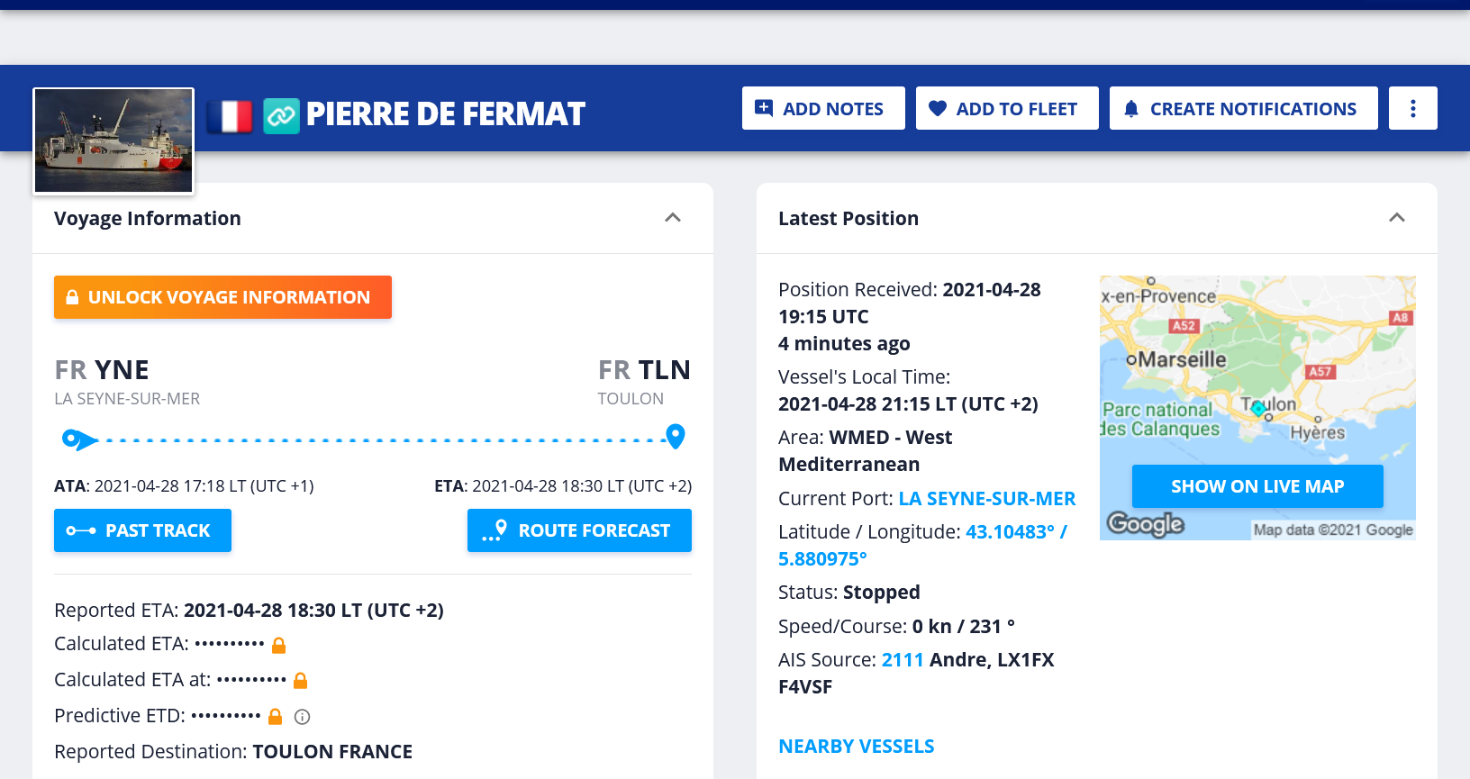The width and height of the screenshot is (1470, 779).
Task: Click Show On Live Map button
Action: (x=1257, y=486)
